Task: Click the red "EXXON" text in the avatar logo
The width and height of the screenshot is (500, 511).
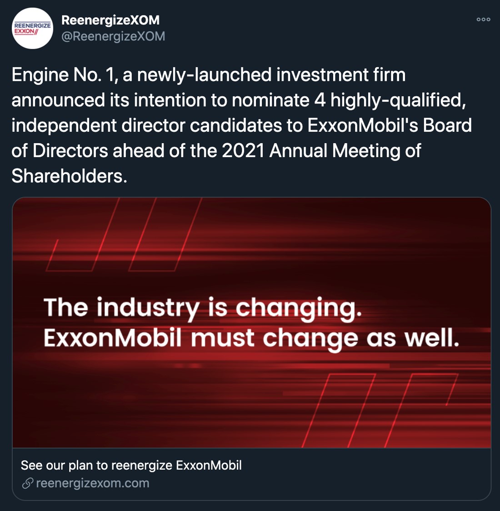Action: point(24,31)
